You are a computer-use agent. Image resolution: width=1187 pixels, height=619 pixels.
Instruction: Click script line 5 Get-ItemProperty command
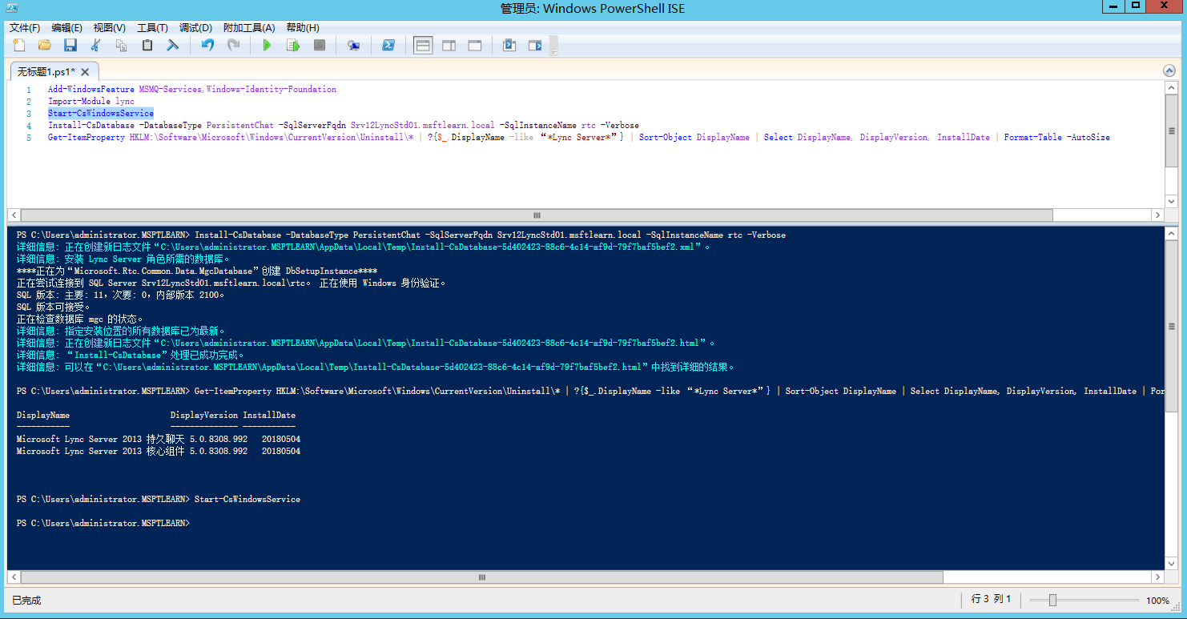pyautogui.click(x=579, y=138)
